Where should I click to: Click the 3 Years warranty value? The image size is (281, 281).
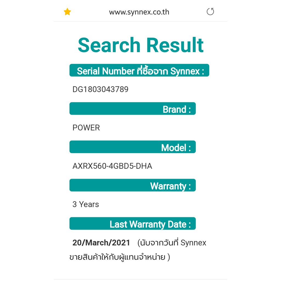click(86, 204)
